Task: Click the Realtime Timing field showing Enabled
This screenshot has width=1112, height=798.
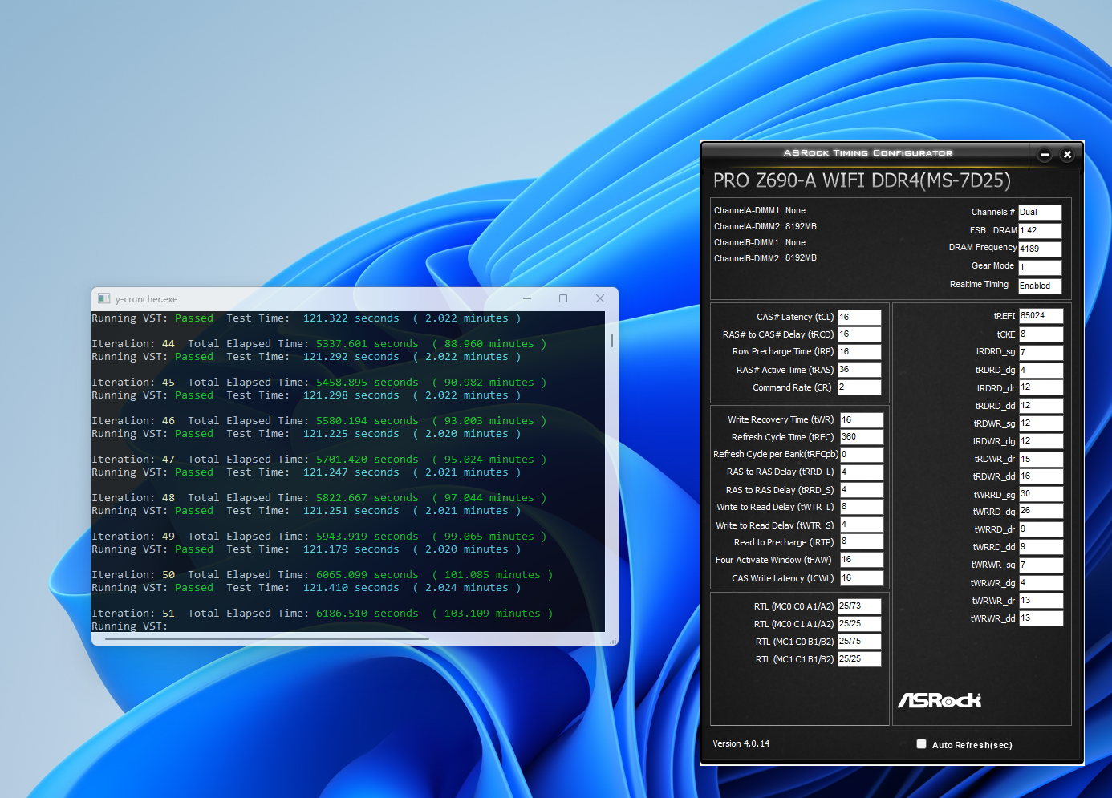Action: [x=1040, y=286]
